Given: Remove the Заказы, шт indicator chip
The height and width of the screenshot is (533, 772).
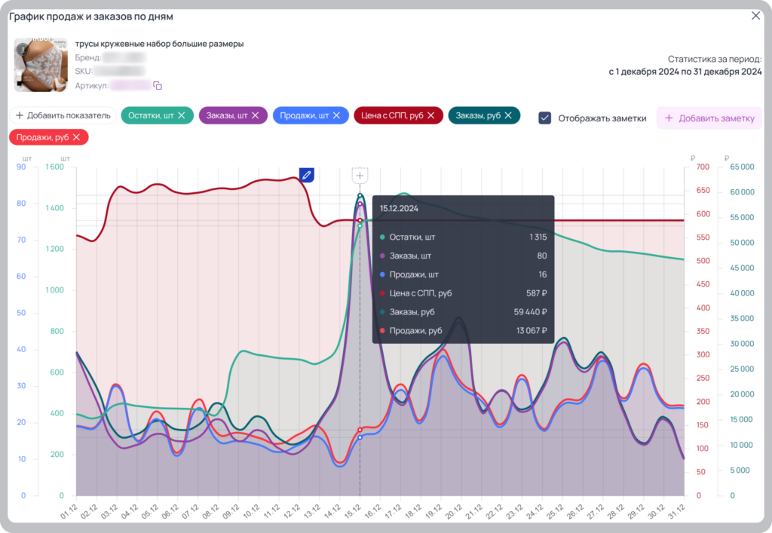Looking at the screenshot, I should (x=255, y=115).
